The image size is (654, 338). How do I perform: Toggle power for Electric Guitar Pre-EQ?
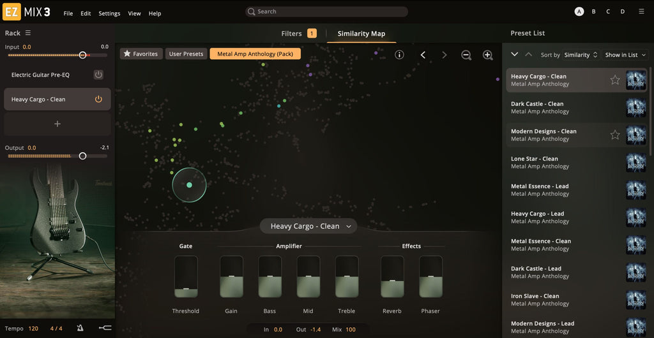tap(98, 75)
